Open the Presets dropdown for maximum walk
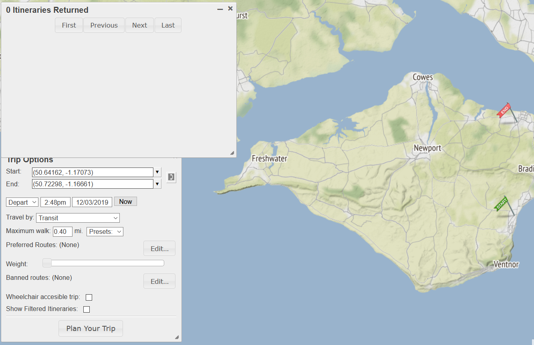Image resolution: width=534 pixels, height=345 pixels. [105, 231]
